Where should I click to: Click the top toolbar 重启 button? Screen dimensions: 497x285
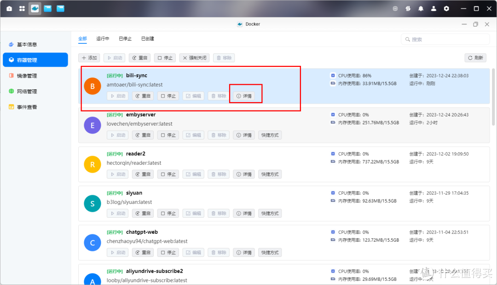[139, 58]
